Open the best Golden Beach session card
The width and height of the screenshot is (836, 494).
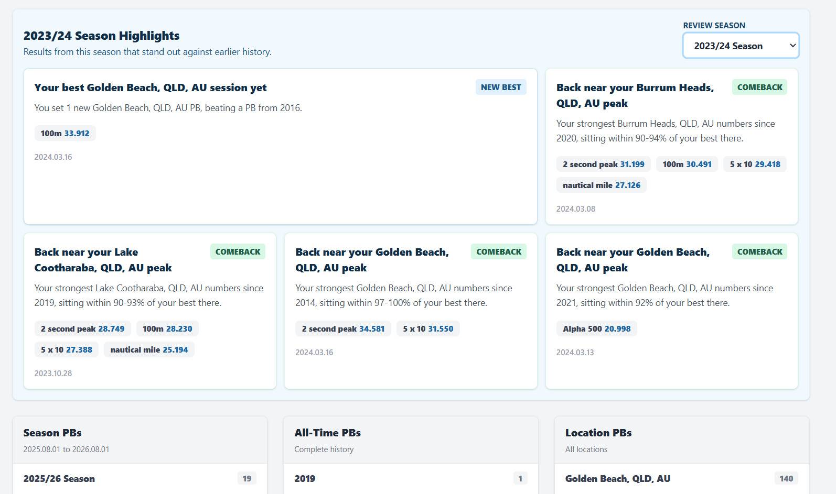[281, 146]
